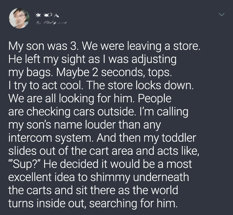Click the words "We were leaving a store."
Image resolution: width=233 pixels, height=215 pixels.
141,46
